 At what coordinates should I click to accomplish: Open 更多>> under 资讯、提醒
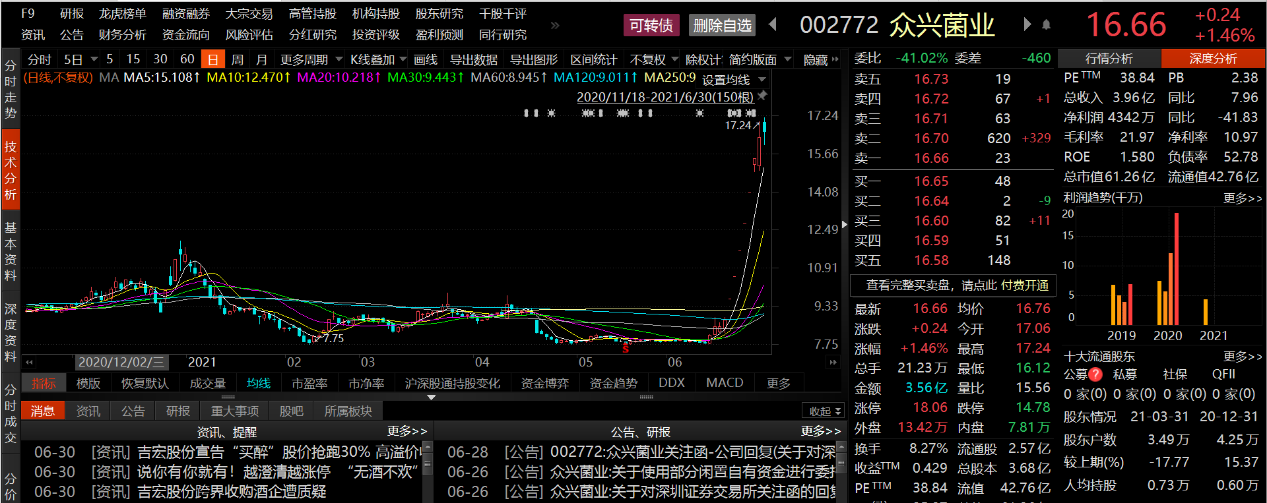point(406,430)
